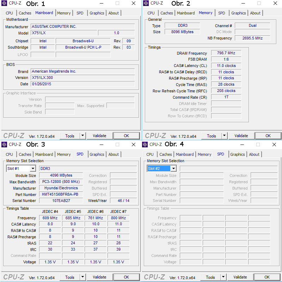Switch to CPU tab in Obr. 1 window
This screenshot has width=282, height=282.
pyautogui.click(x=10, y=13)
